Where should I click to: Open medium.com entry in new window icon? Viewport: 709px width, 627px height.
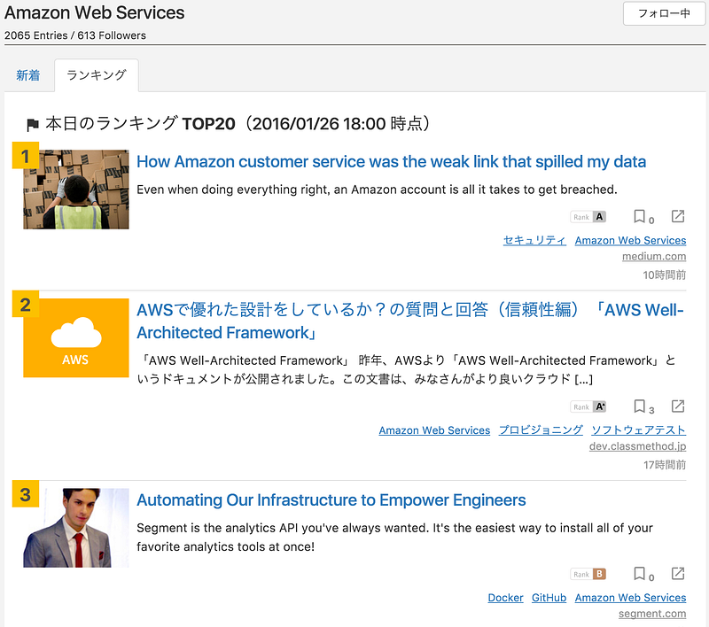click(x=678, y=216)
